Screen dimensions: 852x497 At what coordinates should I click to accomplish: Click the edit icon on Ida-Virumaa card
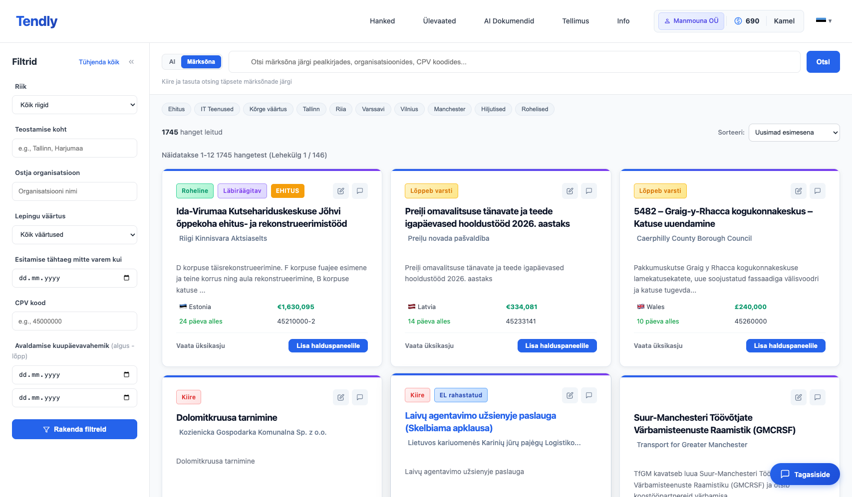pos(341,191)
